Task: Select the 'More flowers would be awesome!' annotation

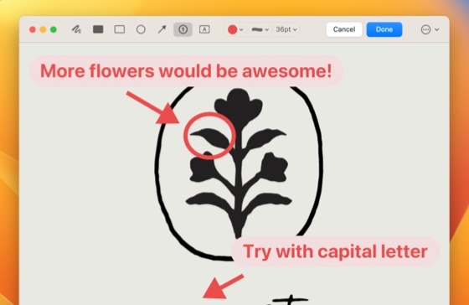Action: coord(186,71)
